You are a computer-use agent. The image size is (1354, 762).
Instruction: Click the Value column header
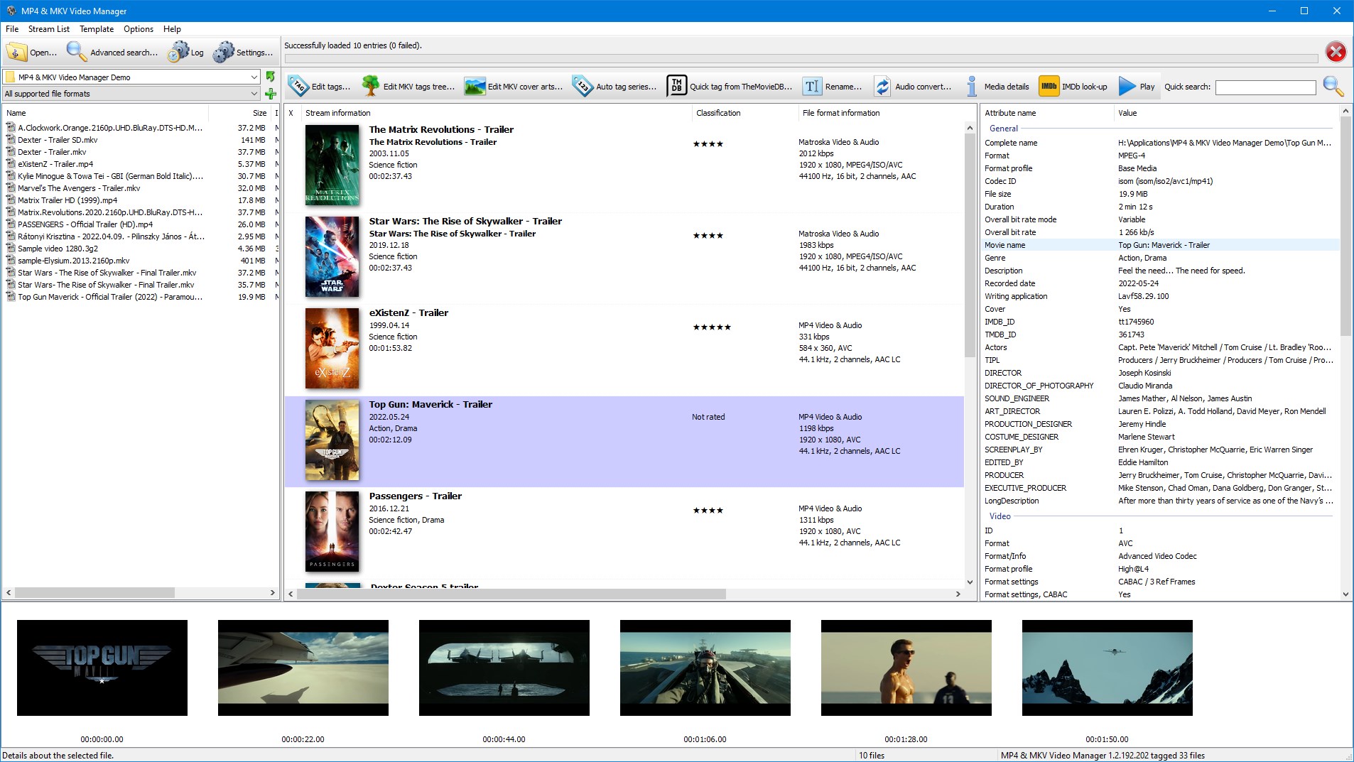1226,113
